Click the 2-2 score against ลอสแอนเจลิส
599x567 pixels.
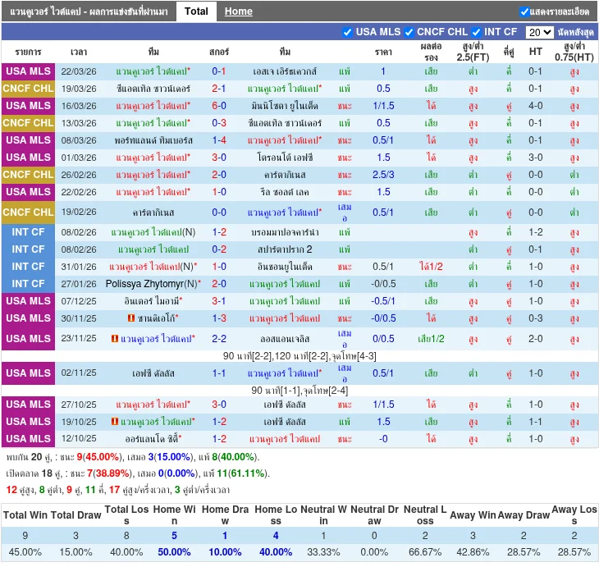219,339
